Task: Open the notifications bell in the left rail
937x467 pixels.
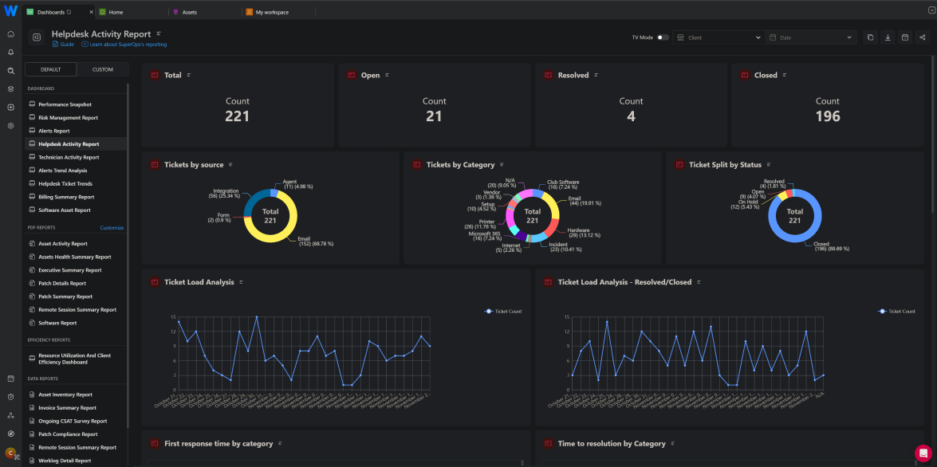Action: pos(10,51)
